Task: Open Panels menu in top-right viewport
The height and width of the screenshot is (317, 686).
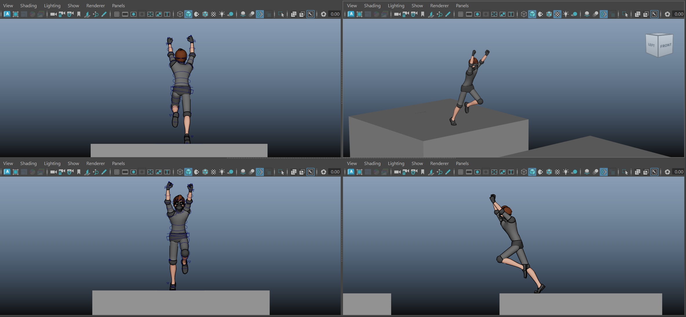Action: 462,6
